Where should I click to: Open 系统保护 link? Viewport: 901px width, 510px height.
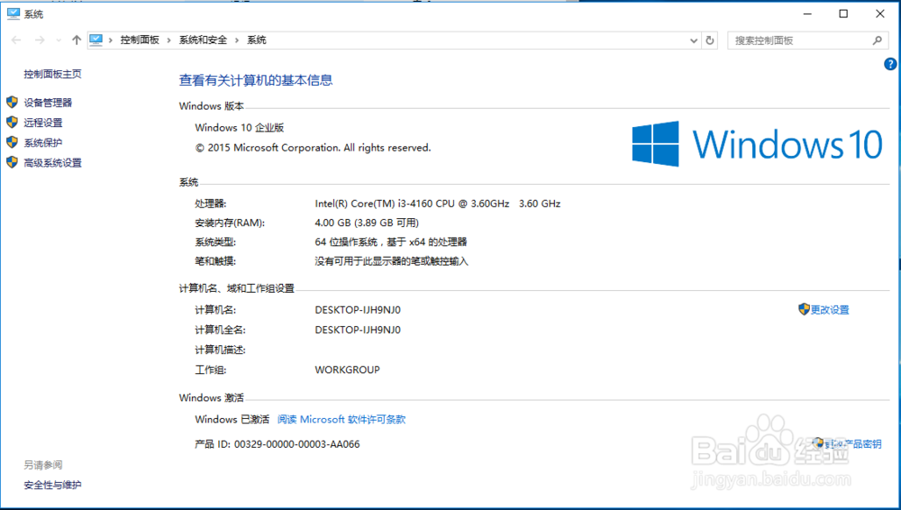coord(43,142)
